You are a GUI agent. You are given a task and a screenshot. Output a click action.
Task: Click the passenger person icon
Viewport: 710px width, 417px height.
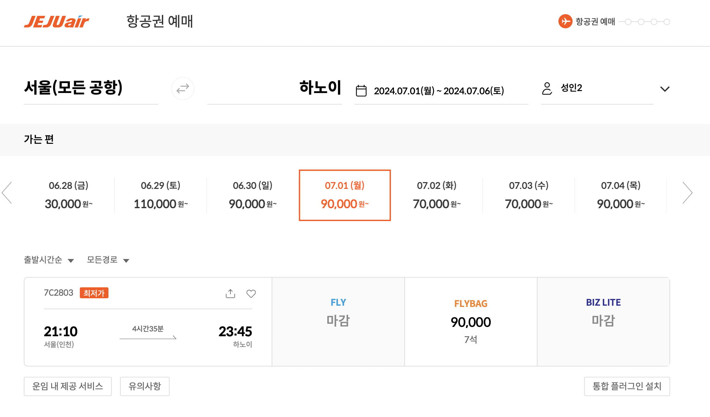[547, 89]
